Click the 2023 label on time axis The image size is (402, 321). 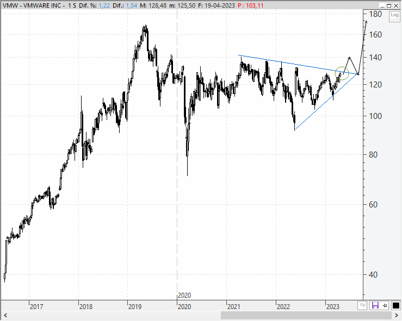(x=333, y=306)
